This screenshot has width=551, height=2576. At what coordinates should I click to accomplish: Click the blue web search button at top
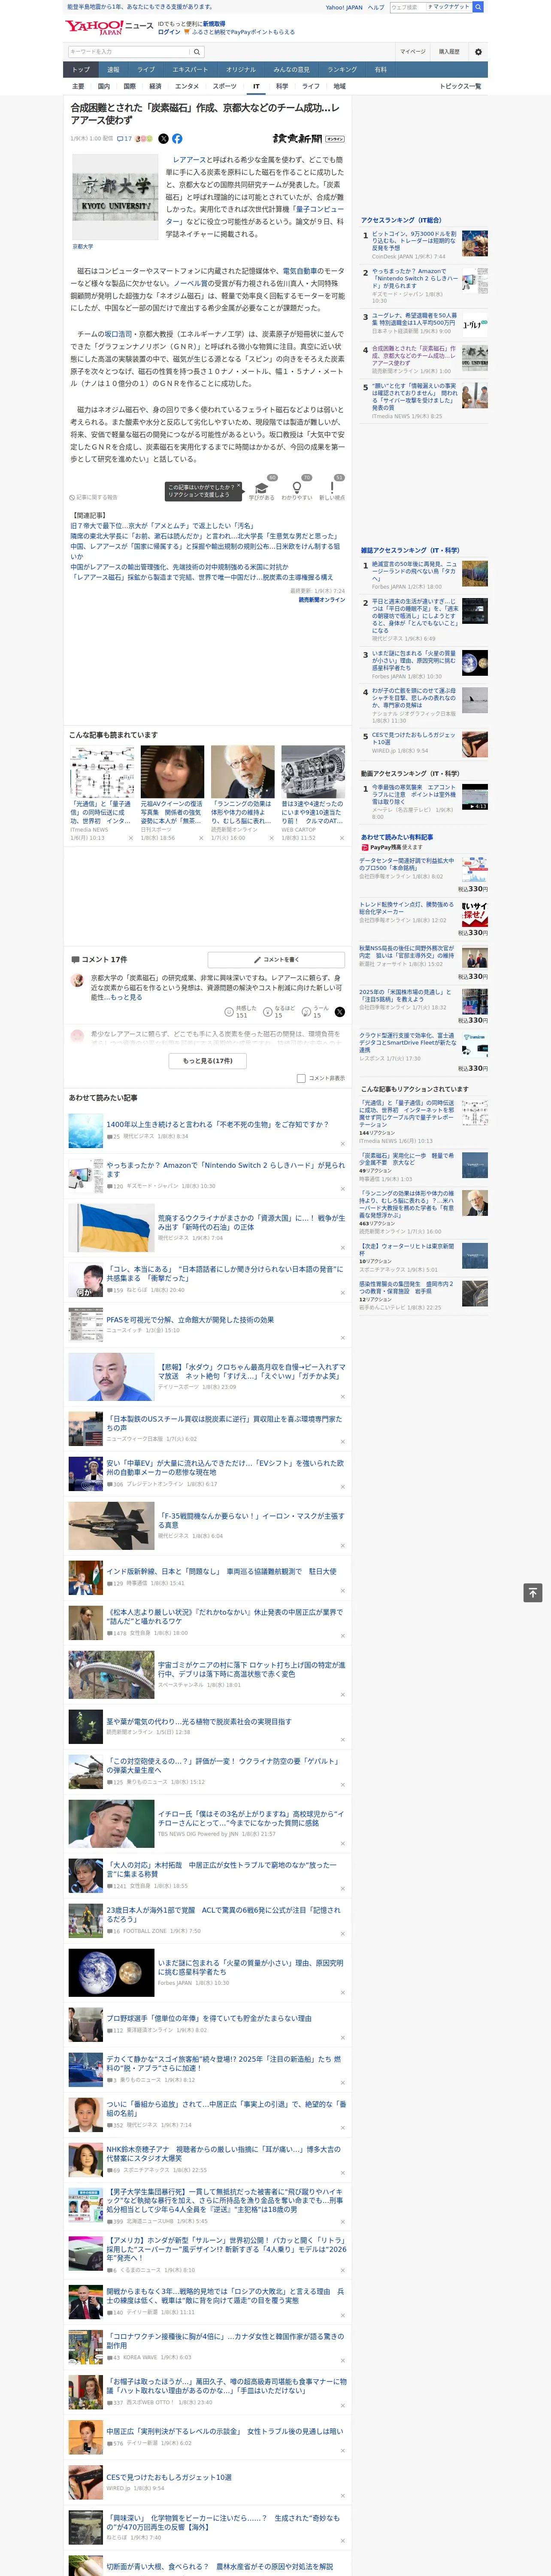478,7
